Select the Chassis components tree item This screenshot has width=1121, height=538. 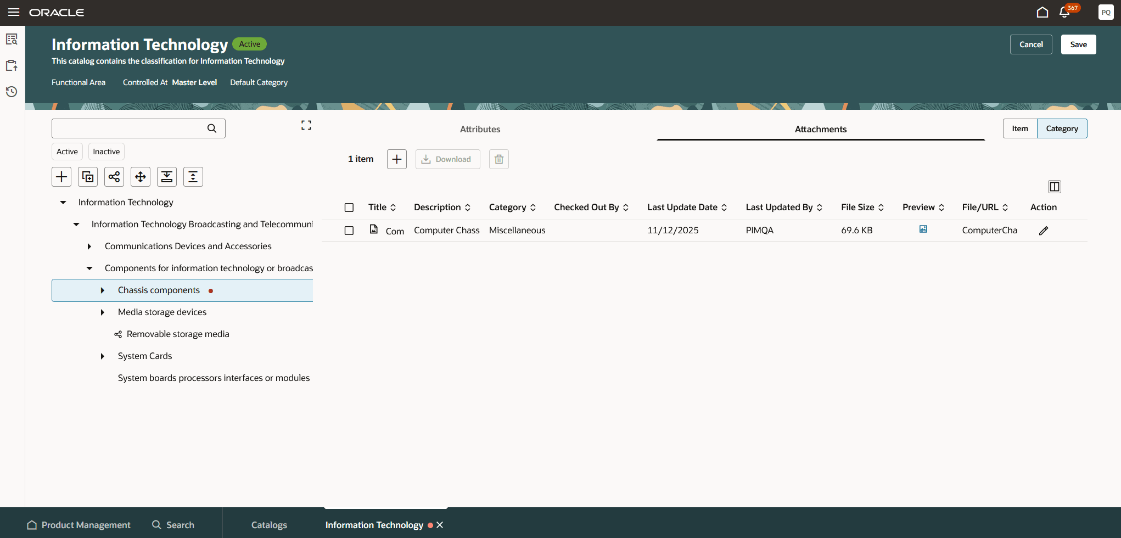[x=182, y=290]
